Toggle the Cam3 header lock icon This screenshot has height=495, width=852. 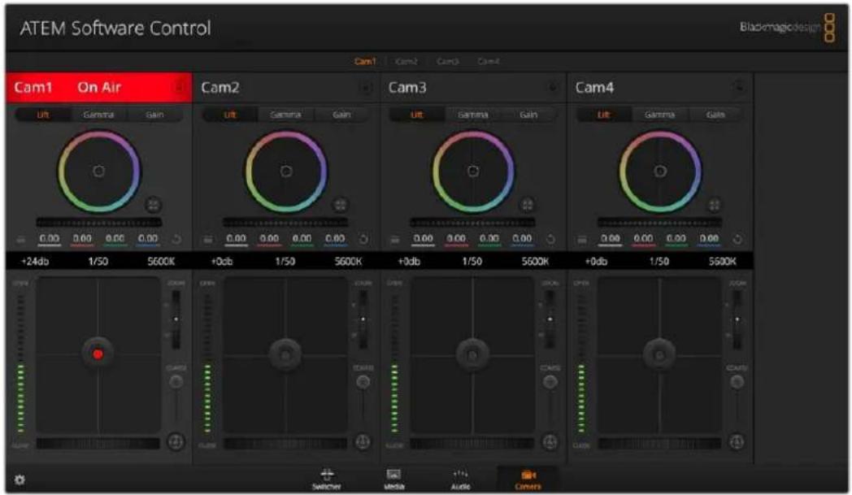553,88
